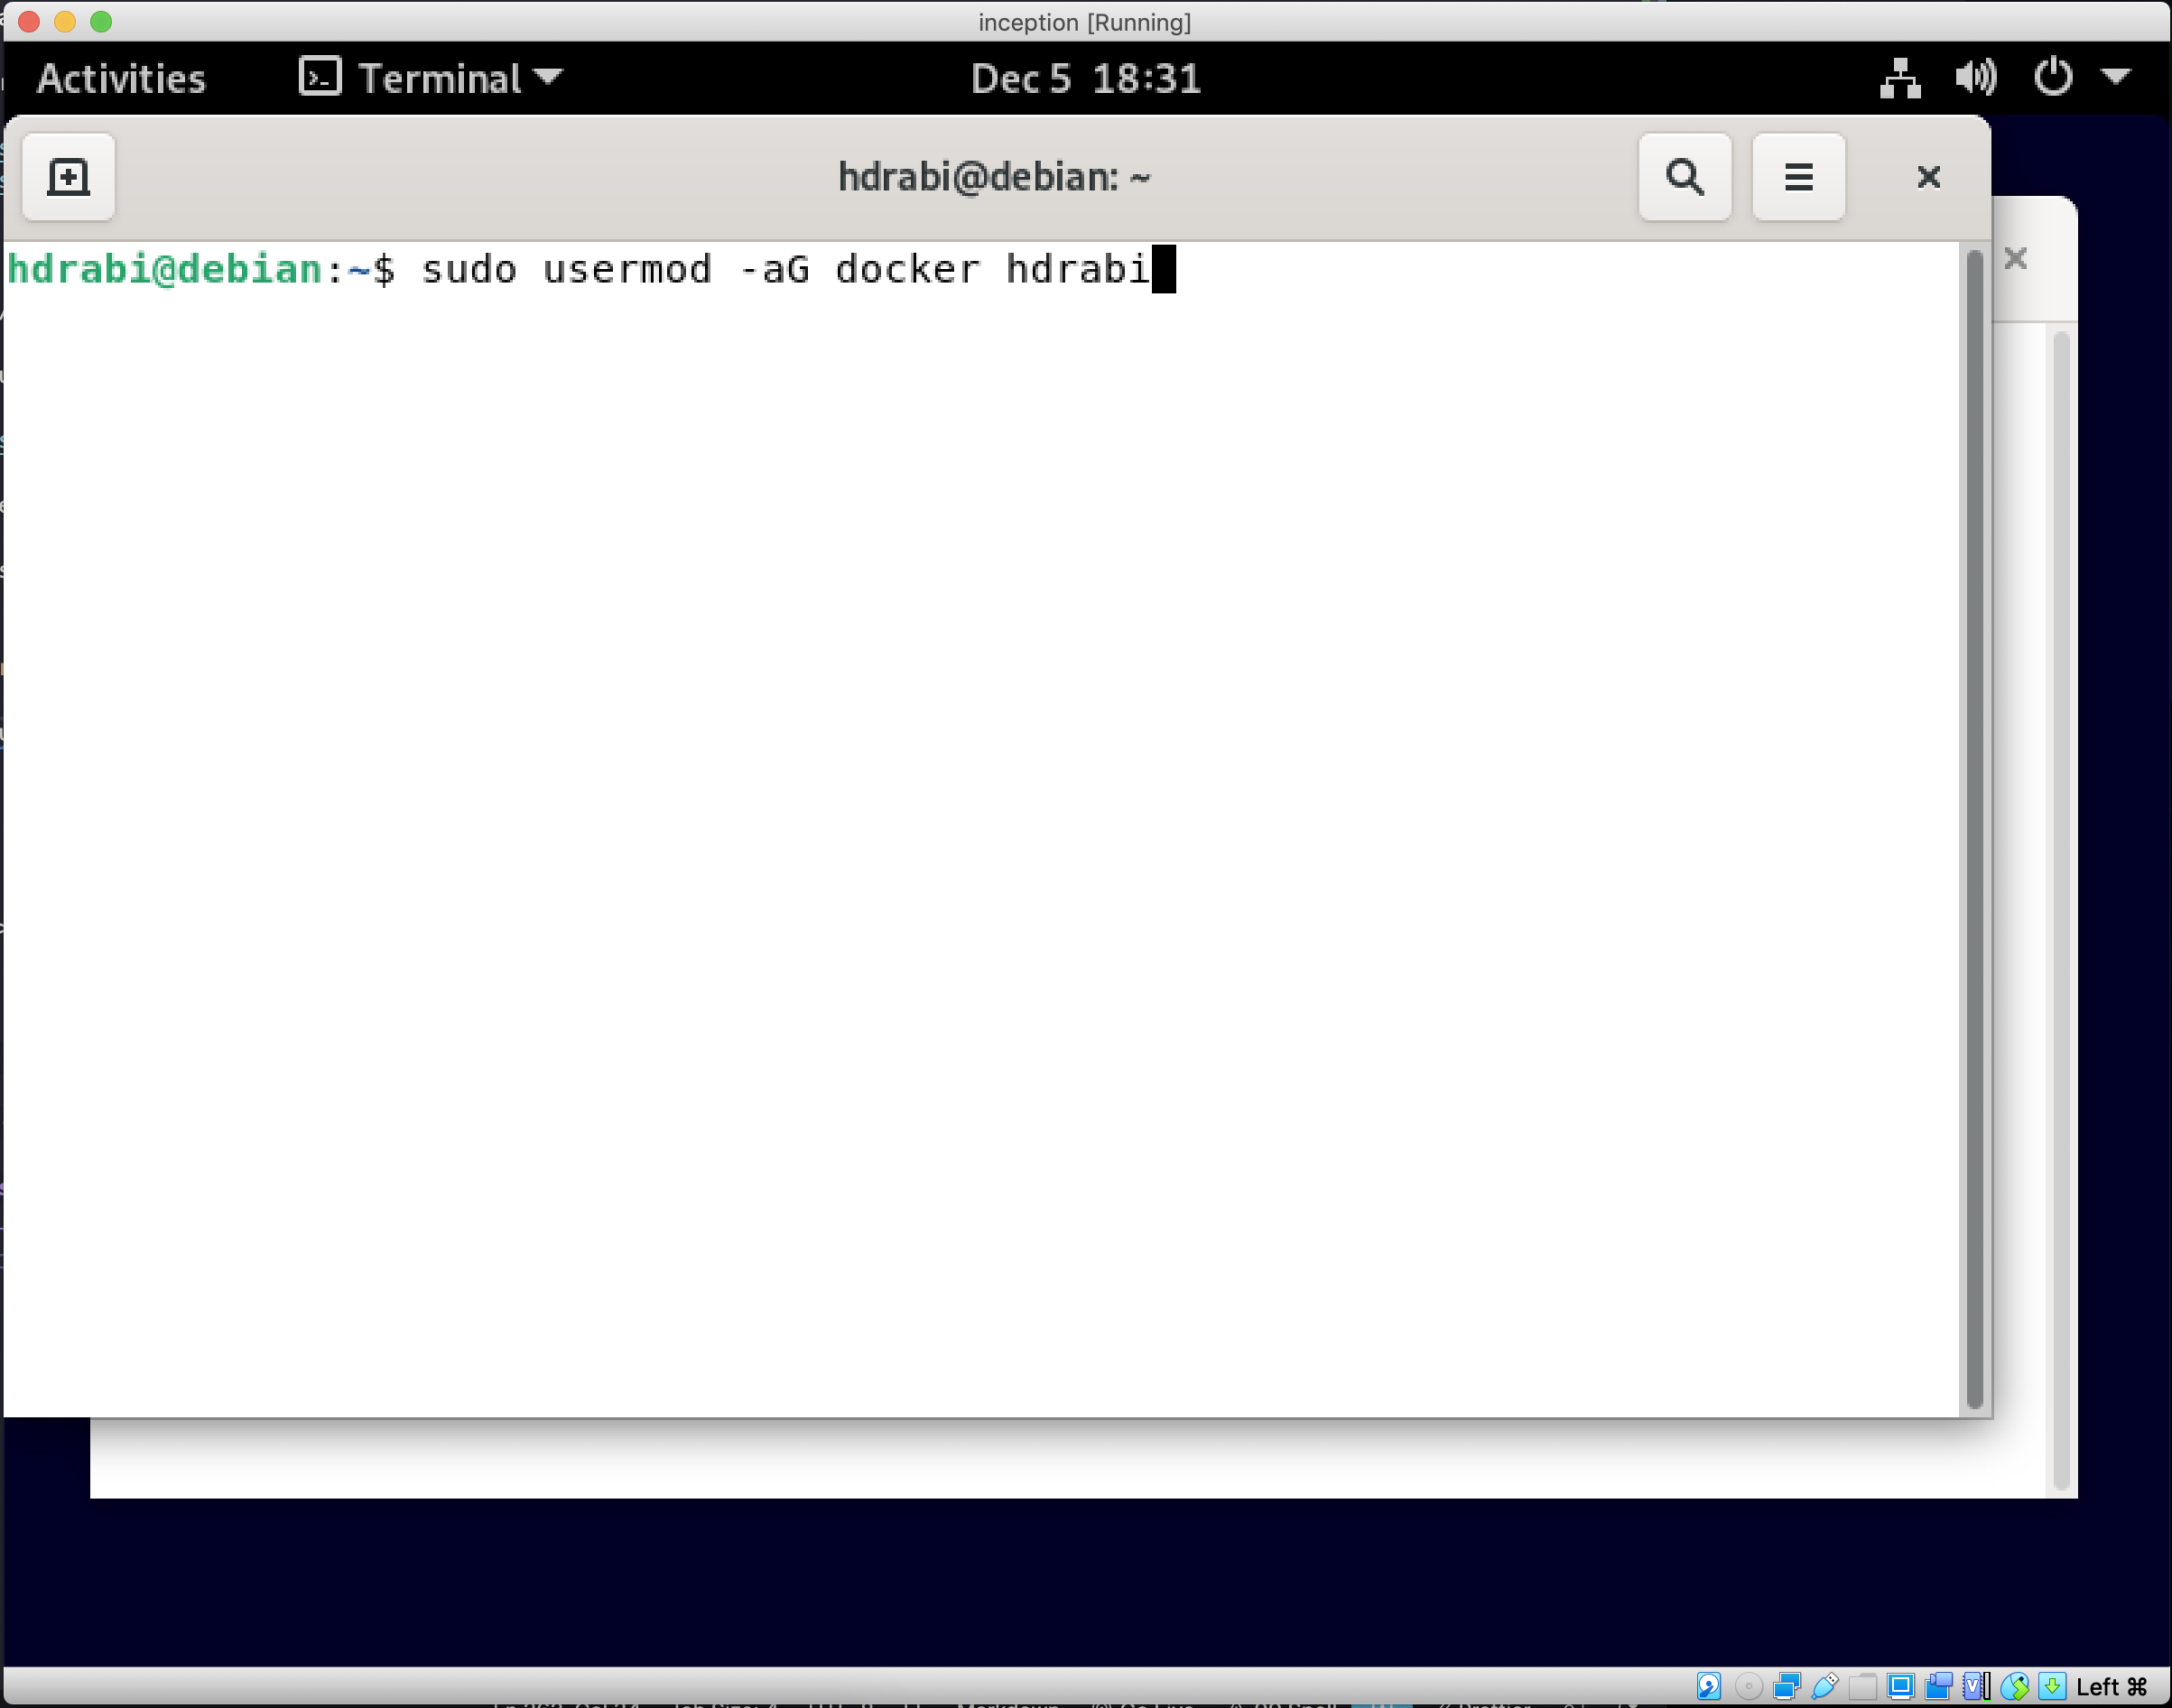
Task: Expand the system menu arrow
Action: pos(2115,76)
